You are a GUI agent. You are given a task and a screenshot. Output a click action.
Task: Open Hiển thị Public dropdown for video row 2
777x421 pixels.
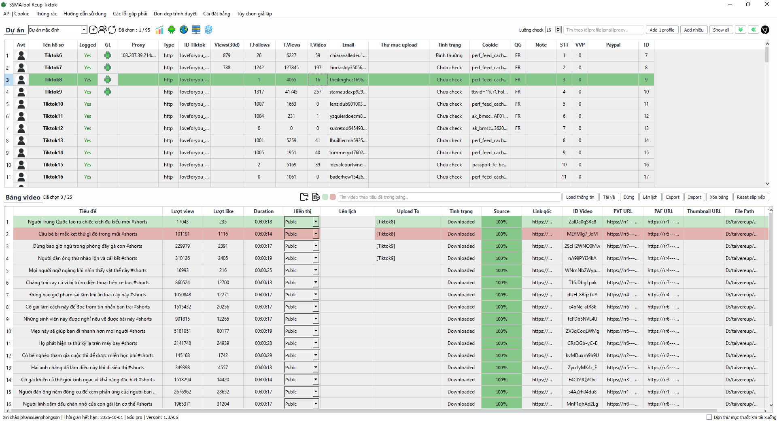click(x=301, y=234)
